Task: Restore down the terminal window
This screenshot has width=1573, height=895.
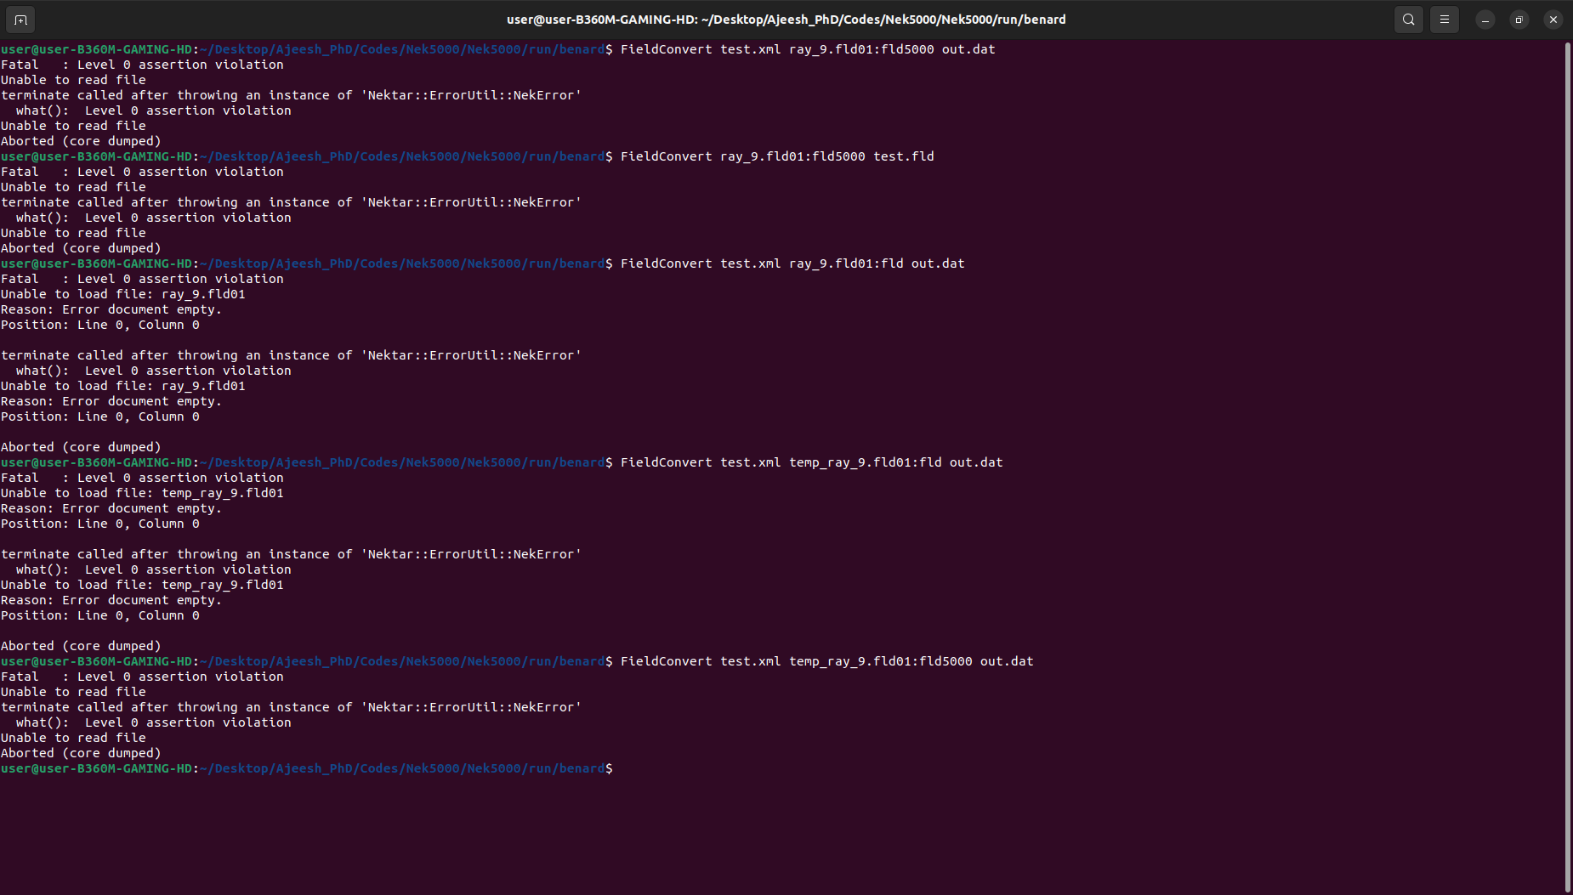Action: 1519,20
